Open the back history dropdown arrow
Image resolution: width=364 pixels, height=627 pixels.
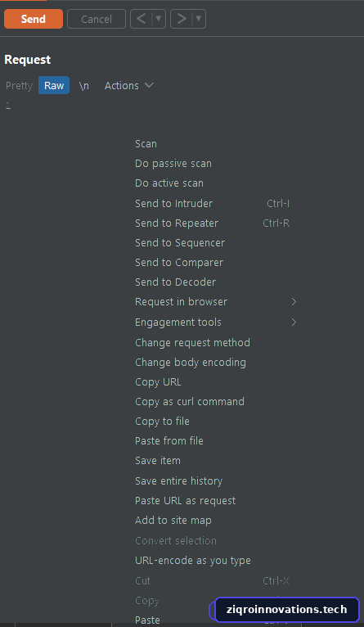point(159,19)
